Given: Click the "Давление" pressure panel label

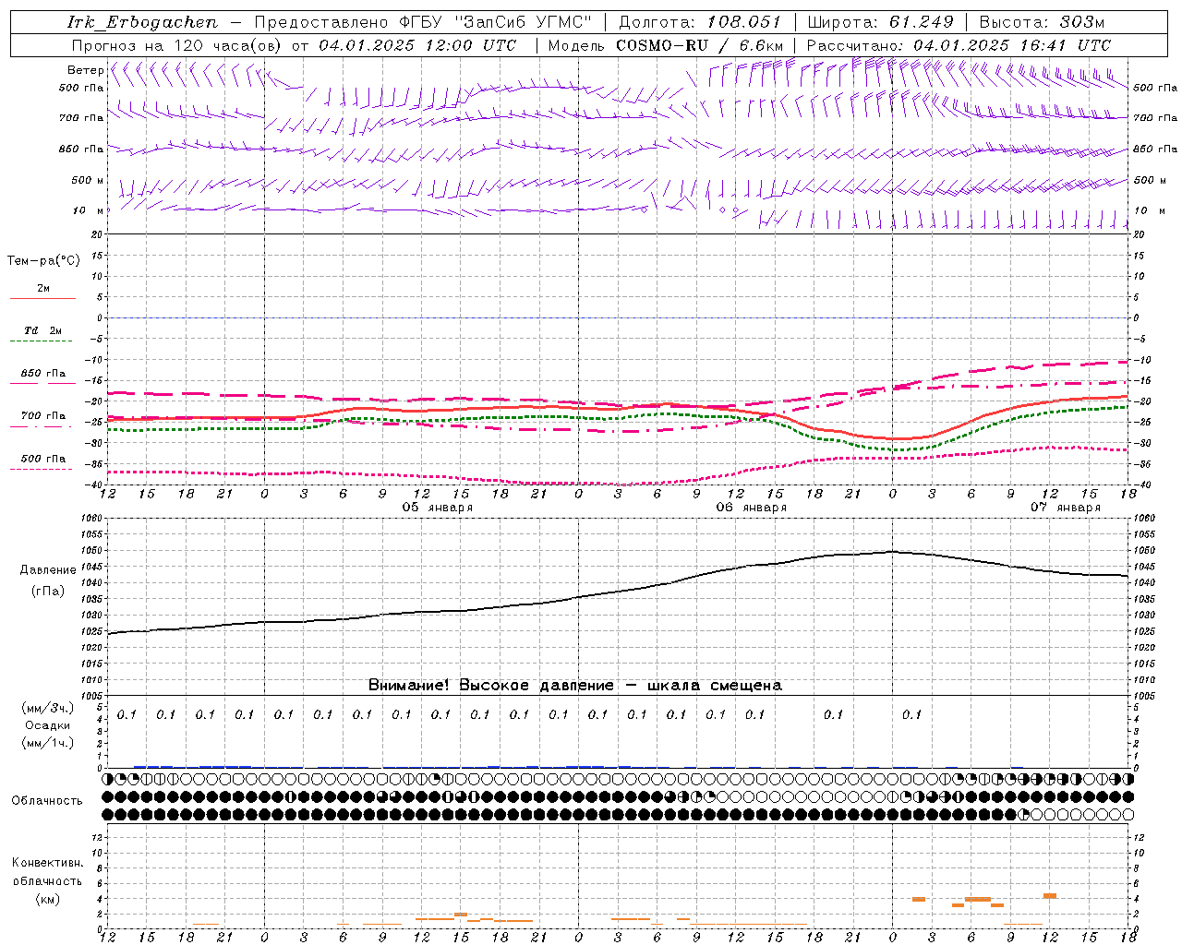Looking at the screenshot, I should pos(48,570).
